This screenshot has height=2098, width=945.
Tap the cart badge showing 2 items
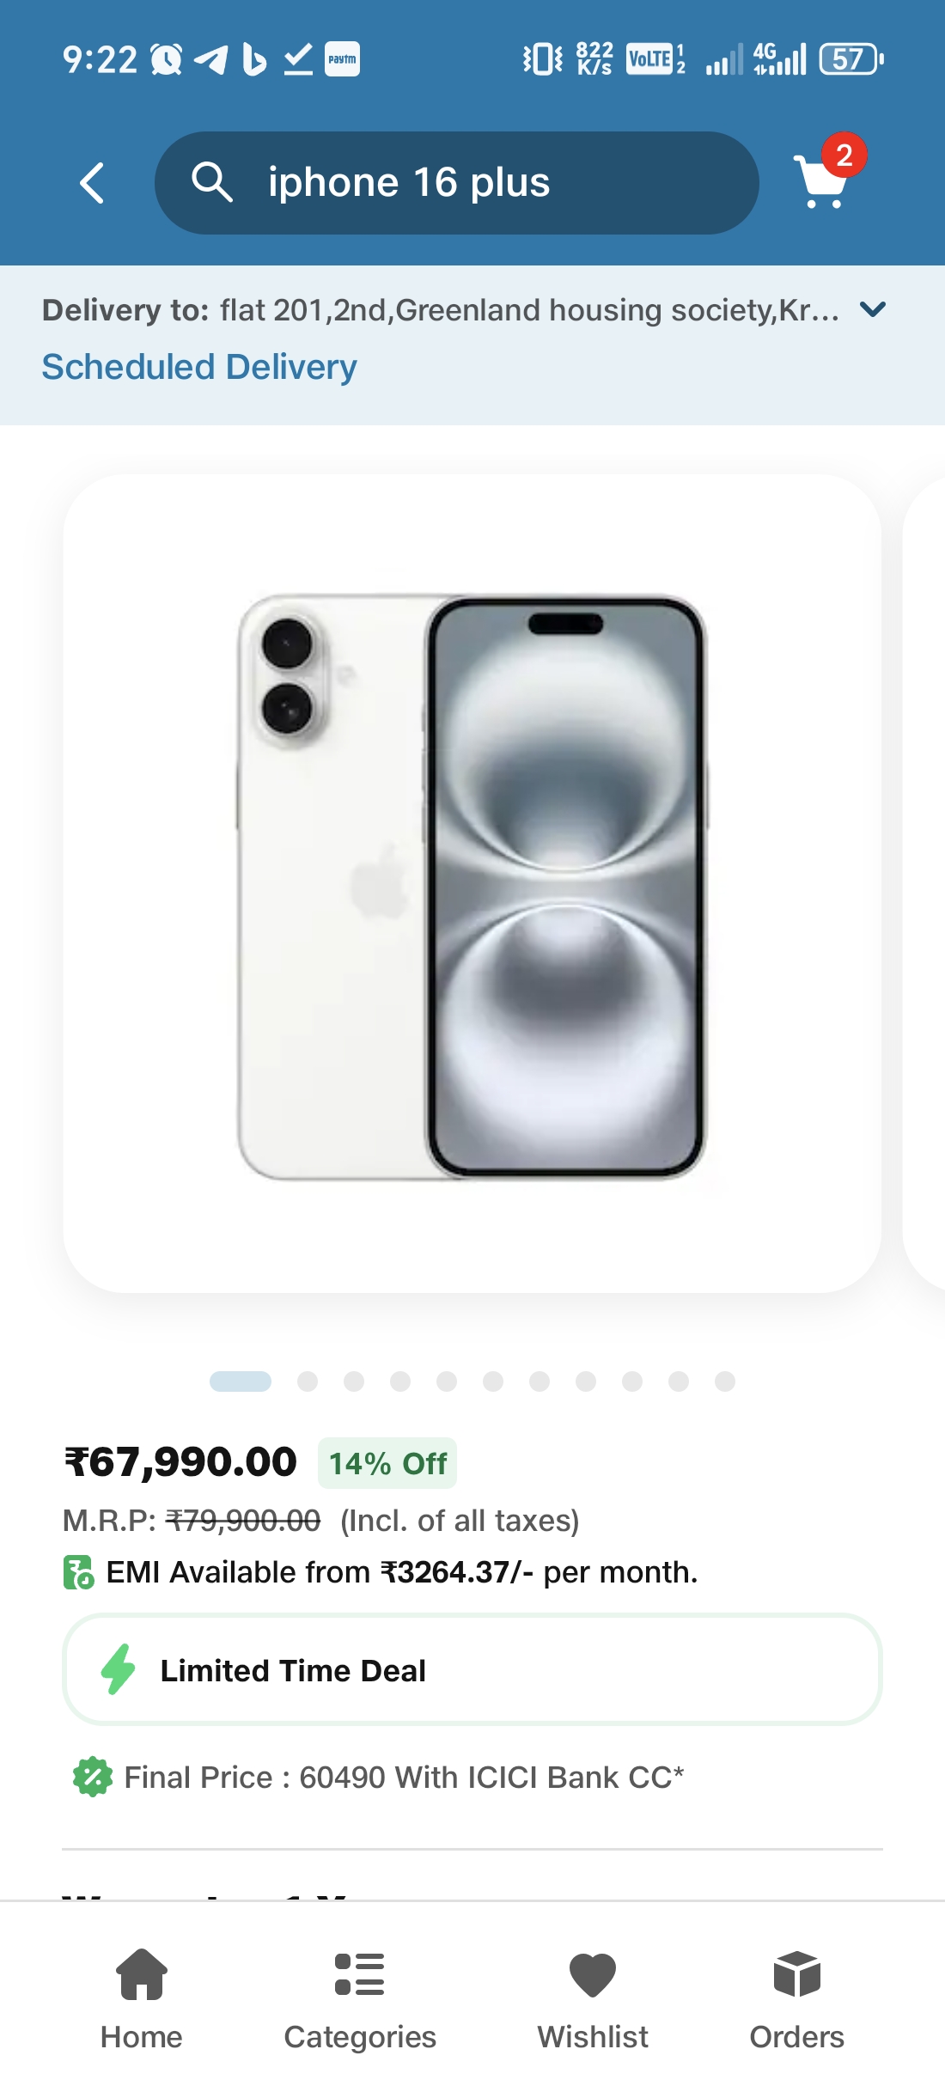pyautogui.click(x=845, y=155)
